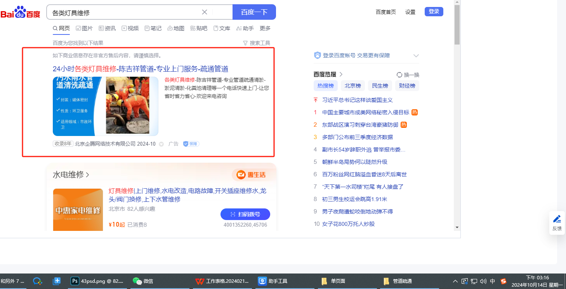This screenshot has width=566, height=289.
Task: Click the 扫码拨号 button
Action: point(245,214)
